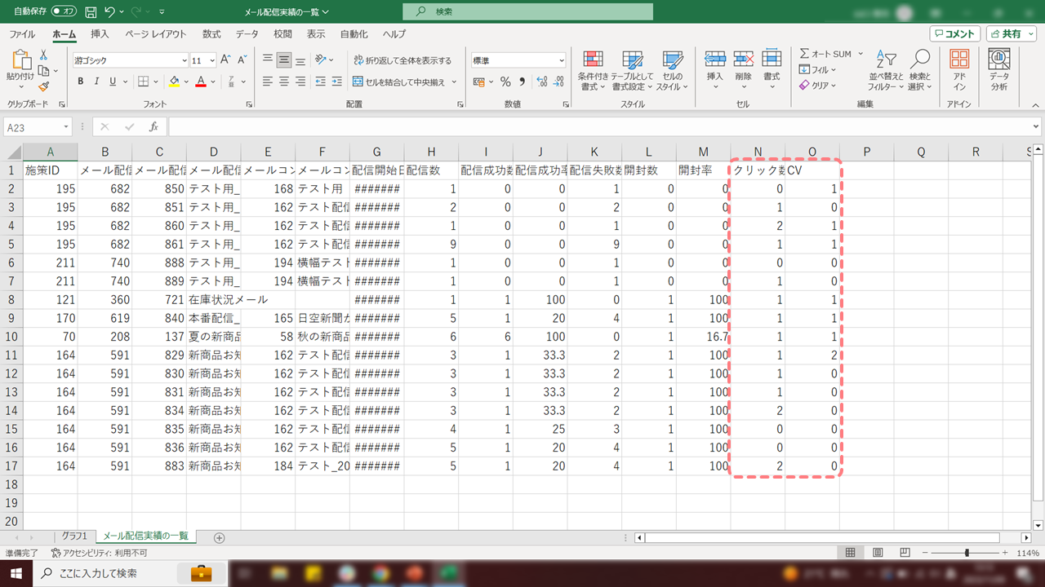Click the 検索 search box
The height and width of the screenshot is (587, 1045).
click(527, 11)
